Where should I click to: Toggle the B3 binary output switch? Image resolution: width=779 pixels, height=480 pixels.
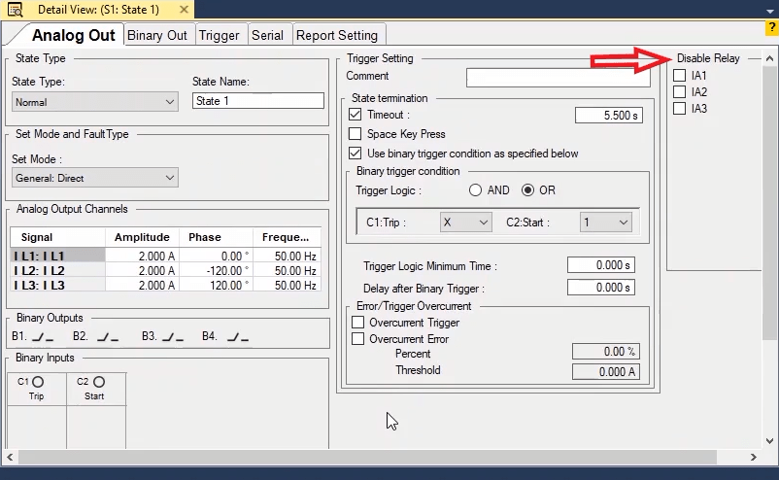pos(173,336)
